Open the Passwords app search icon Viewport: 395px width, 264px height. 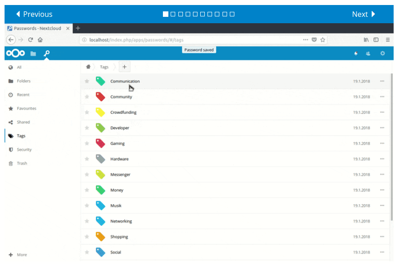pos(46,53)
